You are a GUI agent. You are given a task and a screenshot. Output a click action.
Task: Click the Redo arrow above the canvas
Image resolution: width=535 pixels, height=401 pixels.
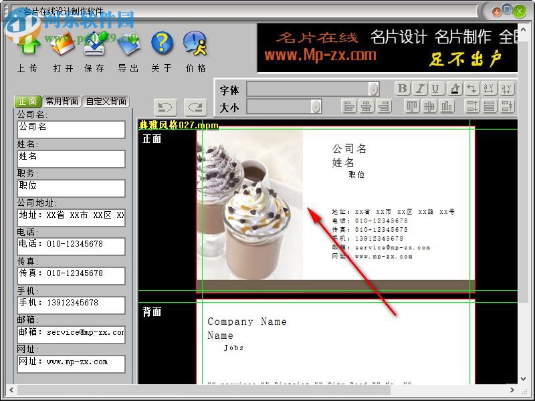click(x=195, y=107)
